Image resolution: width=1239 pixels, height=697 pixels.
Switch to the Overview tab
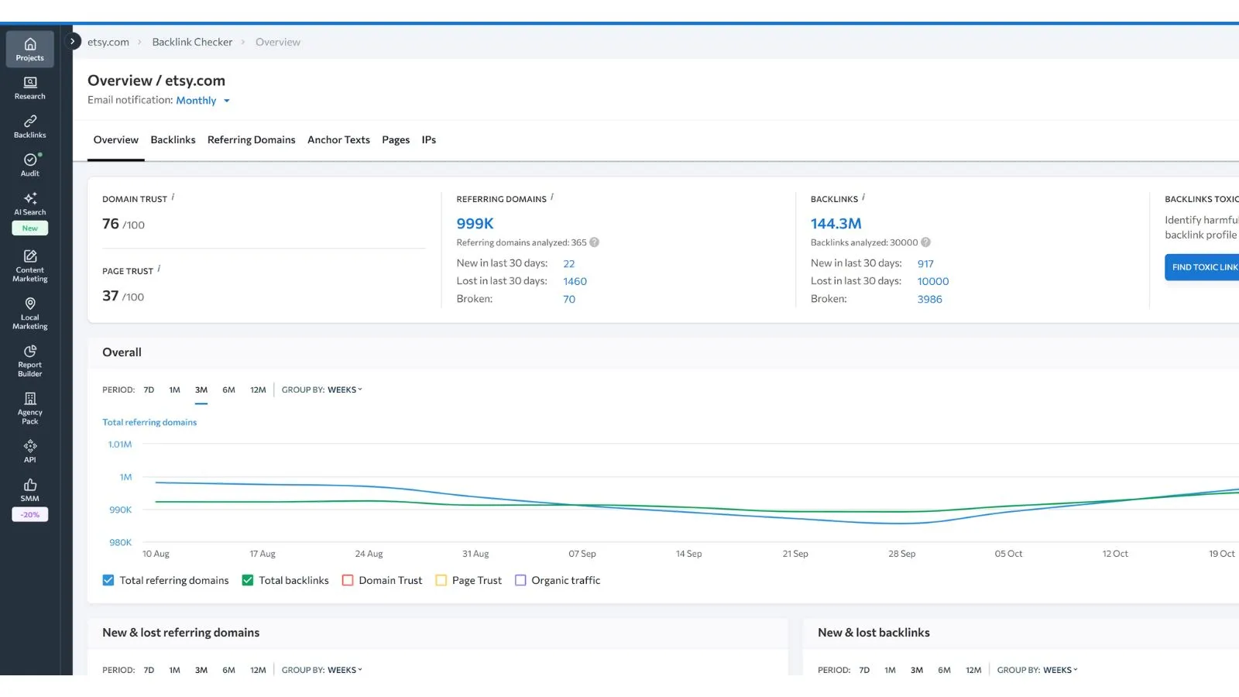[x=116, y=140]
